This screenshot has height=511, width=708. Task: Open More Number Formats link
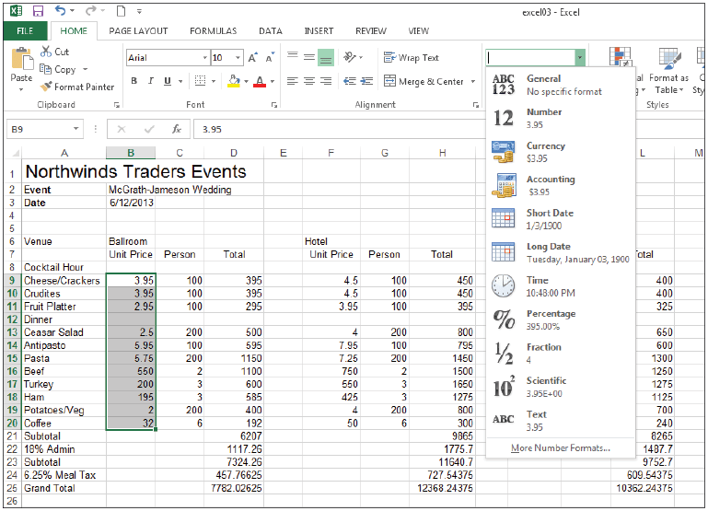[561, 448]
